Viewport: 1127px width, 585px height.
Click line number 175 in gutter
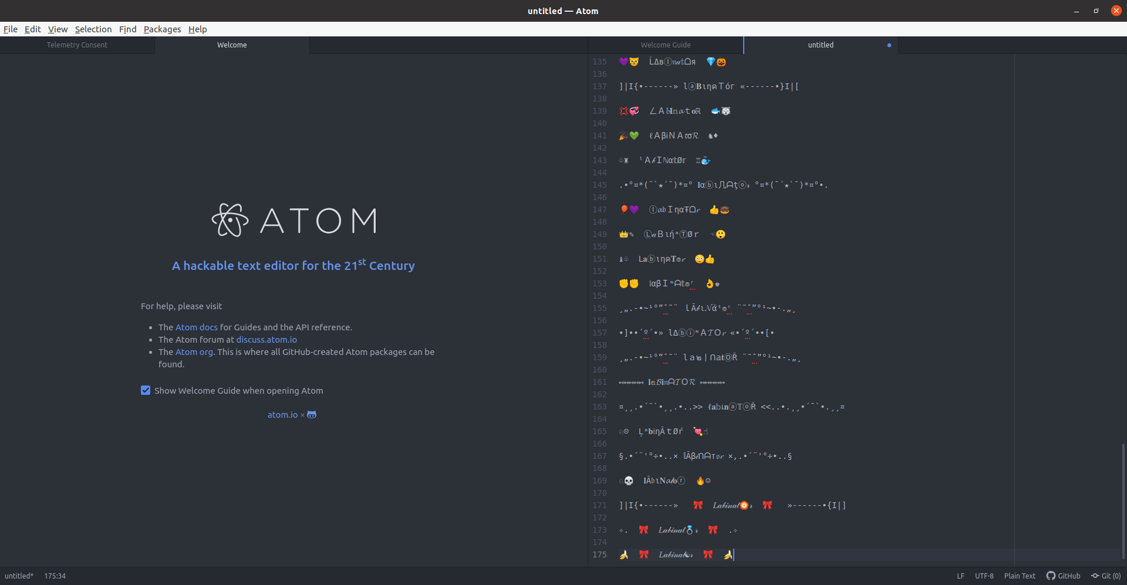(599, 554)
